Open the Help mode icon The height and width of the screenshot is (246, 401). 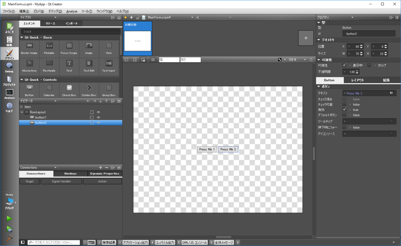point(9,107)
